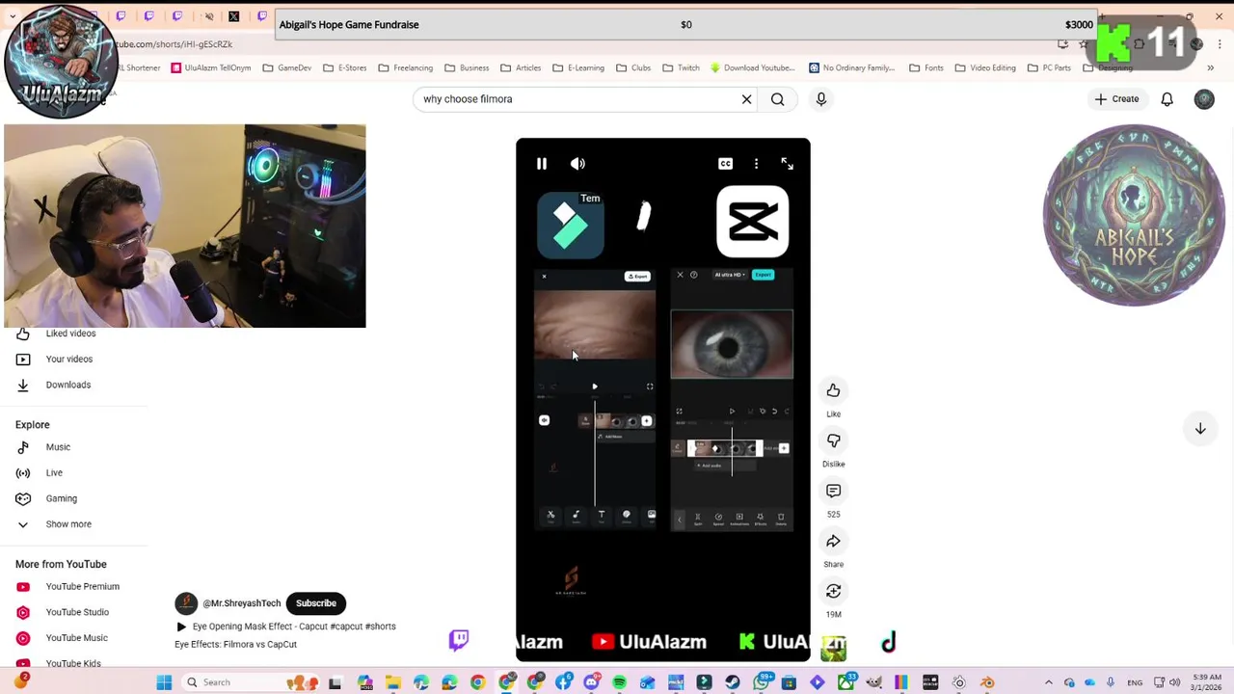This screenshot has height=694, width=1234.
Task: Open the Create menu
Action: click(x=1116, y=99)
